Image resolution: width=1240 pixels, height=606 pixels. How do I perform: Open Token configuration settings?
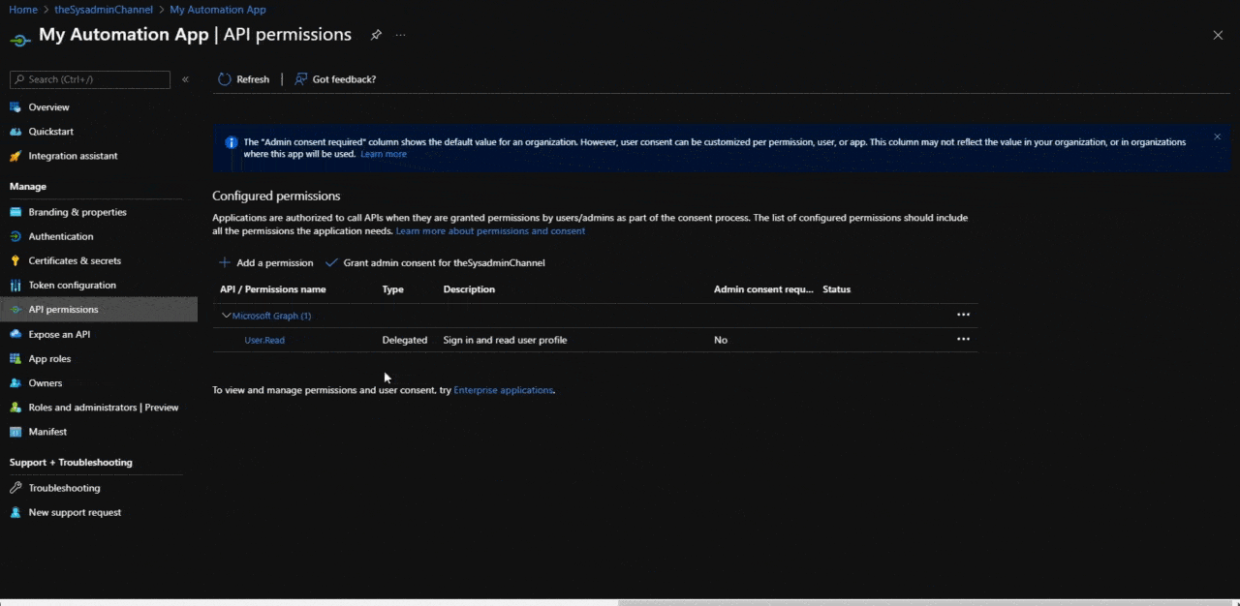pyautogui.click(x=72, y=285)
